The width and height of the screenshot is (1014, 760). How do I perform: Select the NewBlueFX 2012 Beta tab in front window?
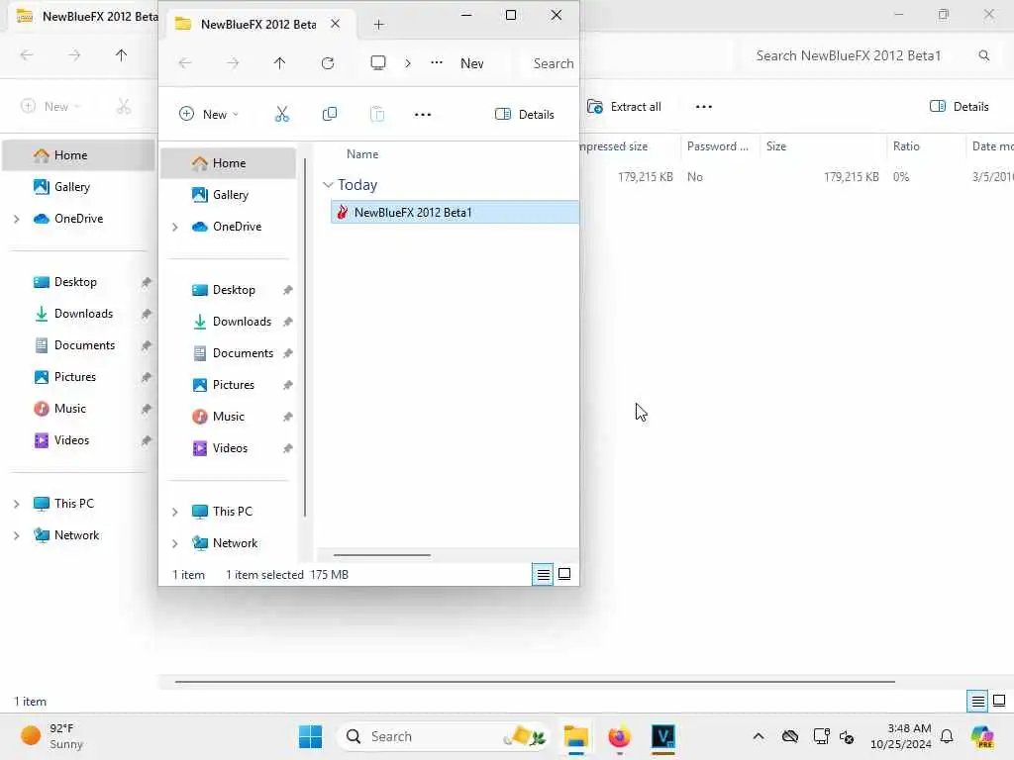(x=258, y=25)
